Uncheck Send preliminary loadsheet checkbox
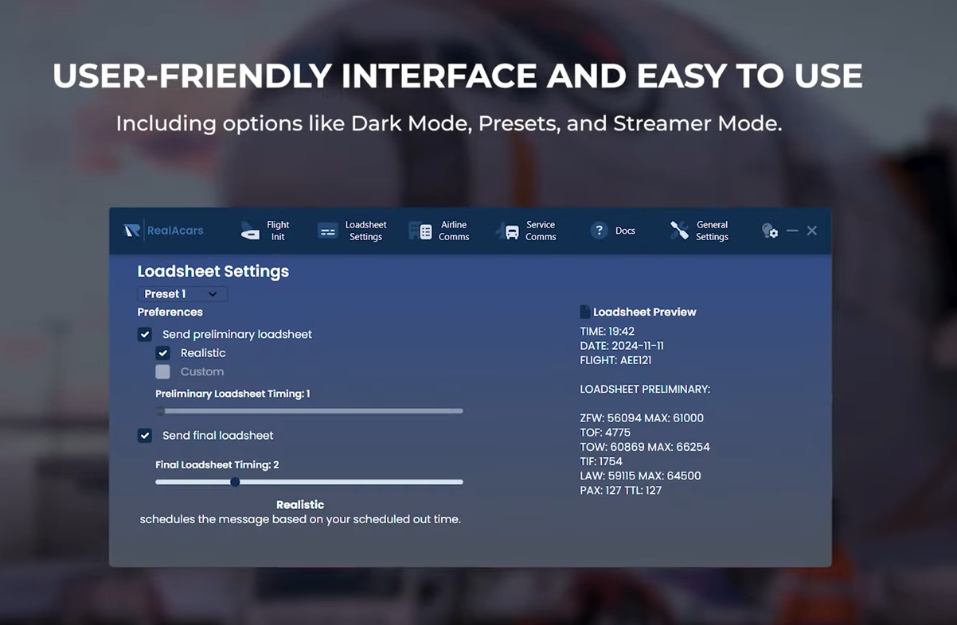This screenshot has height=625, width=957. 145,335
